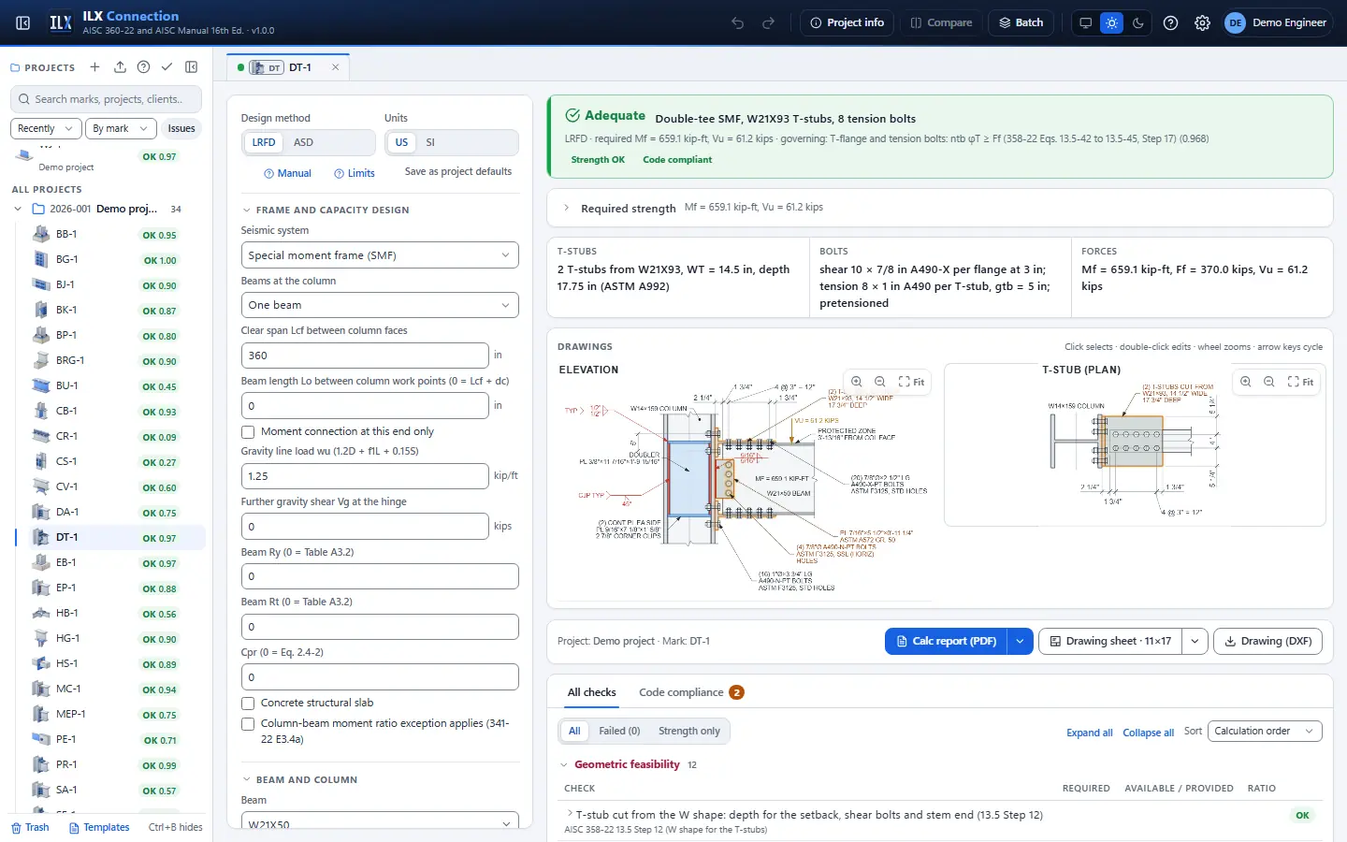Switch to the Code compliance tab
Viewport: 1347px width, 842px height.
691,692
